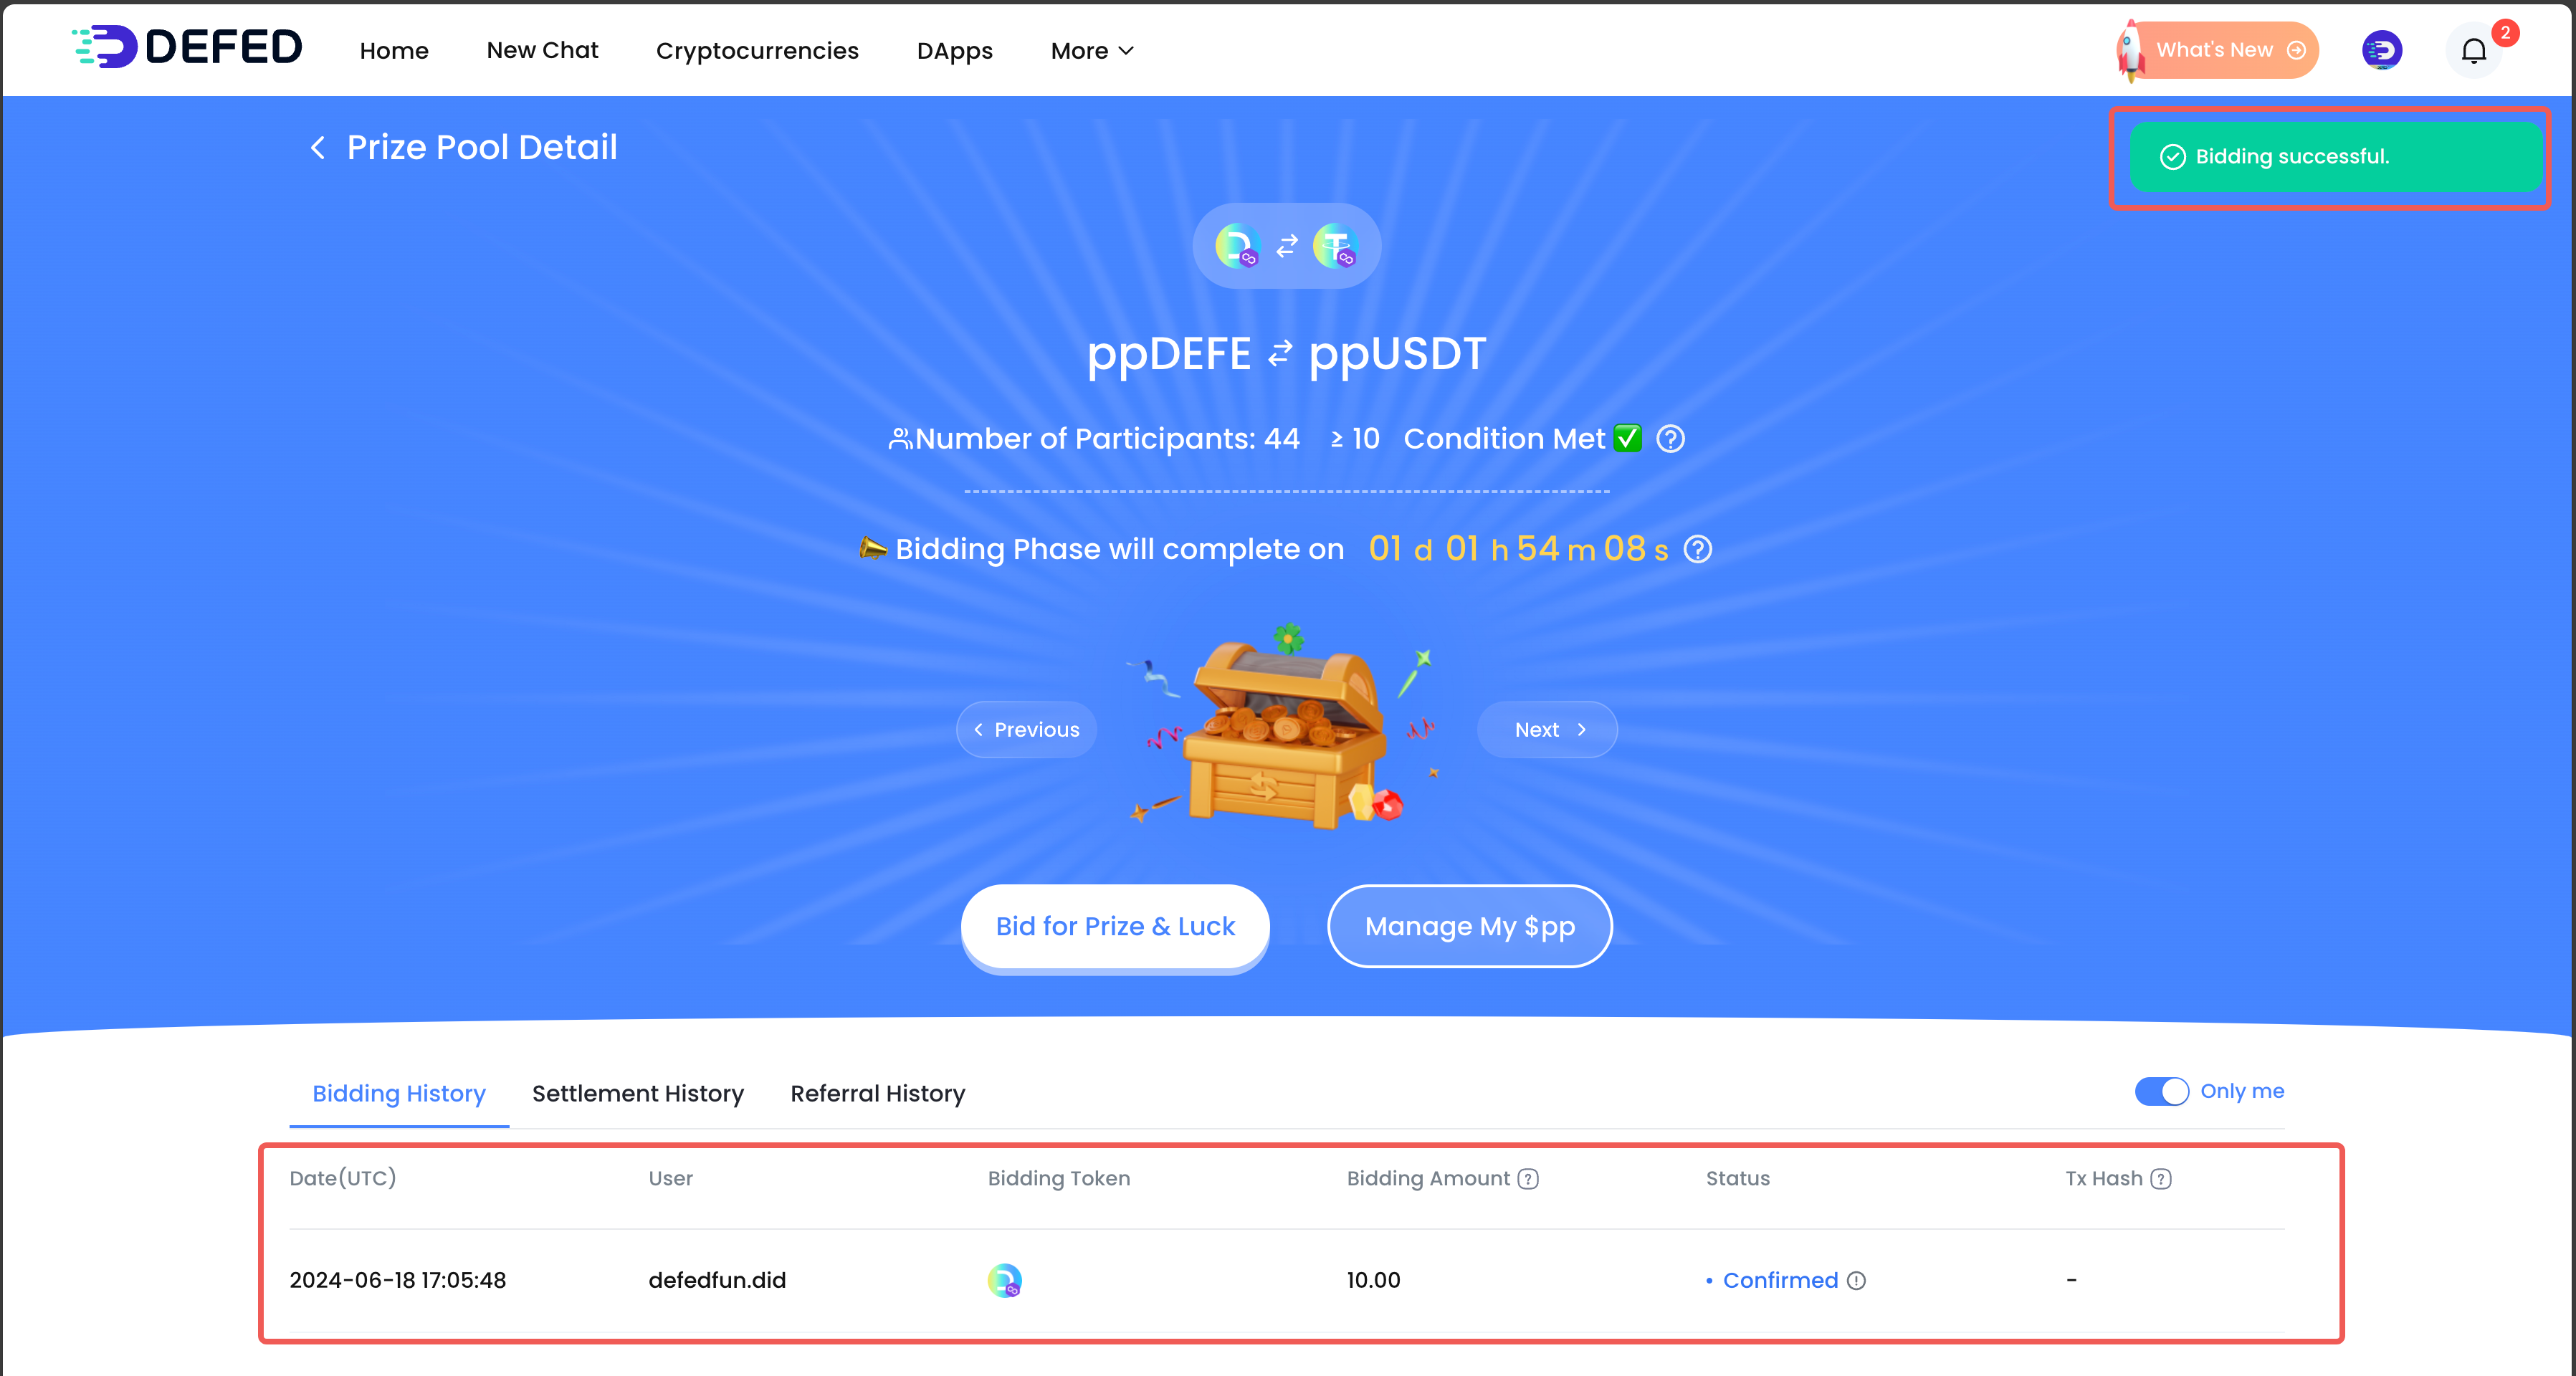
Task: Click help icon next to Tx Hash
Action: [2161, 1179]
